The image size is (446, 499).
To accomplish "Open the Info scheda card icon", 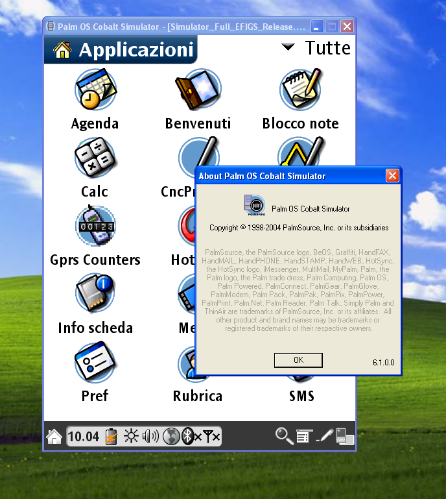I will [x=95, y=293].
